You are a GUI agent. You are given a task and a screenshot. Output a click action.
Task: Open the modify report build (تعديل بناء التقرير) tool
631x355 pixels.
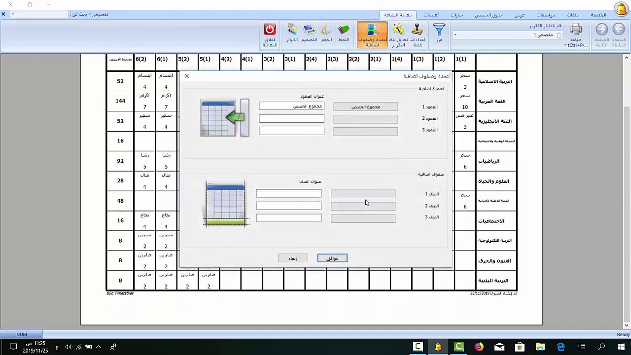tap(398, 35)
